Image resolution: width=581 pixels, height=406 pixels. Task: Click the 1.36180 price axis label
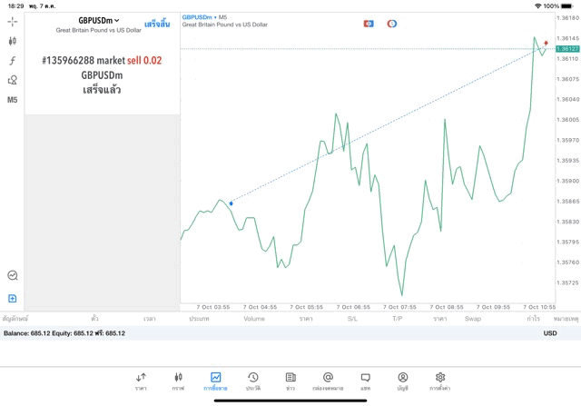(x=567, y=18)
